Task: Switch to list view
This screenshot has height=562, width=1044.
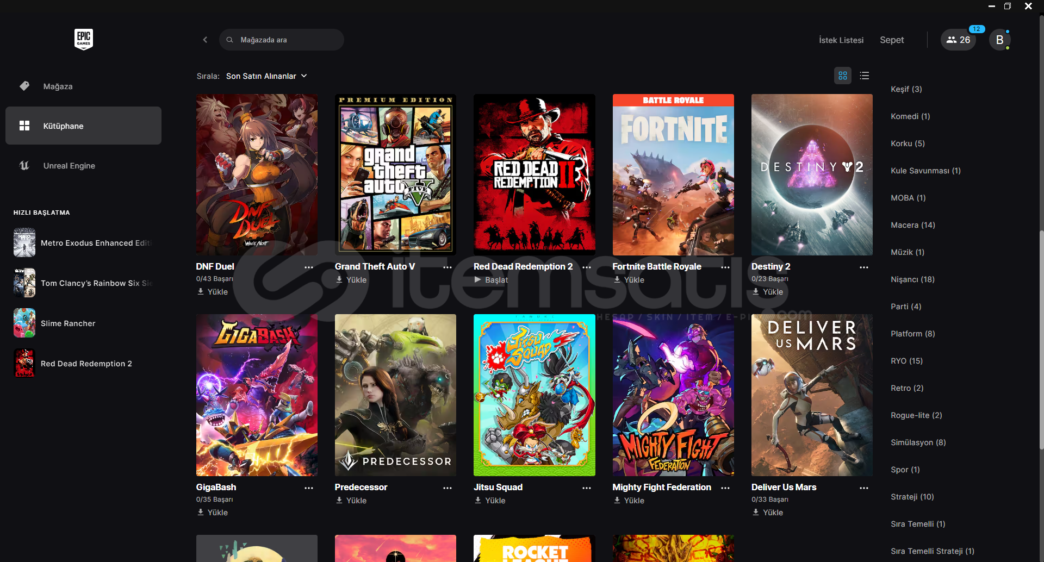Action: 865,76
